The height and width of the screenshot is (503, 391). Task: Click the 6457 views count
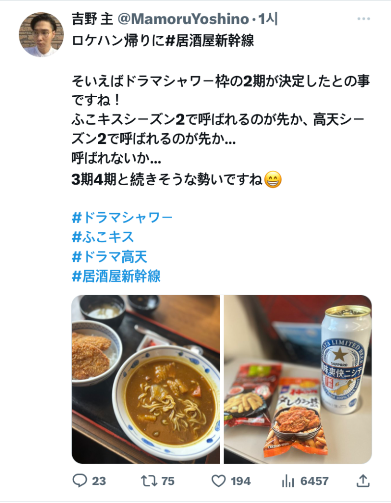pos(314,481)
